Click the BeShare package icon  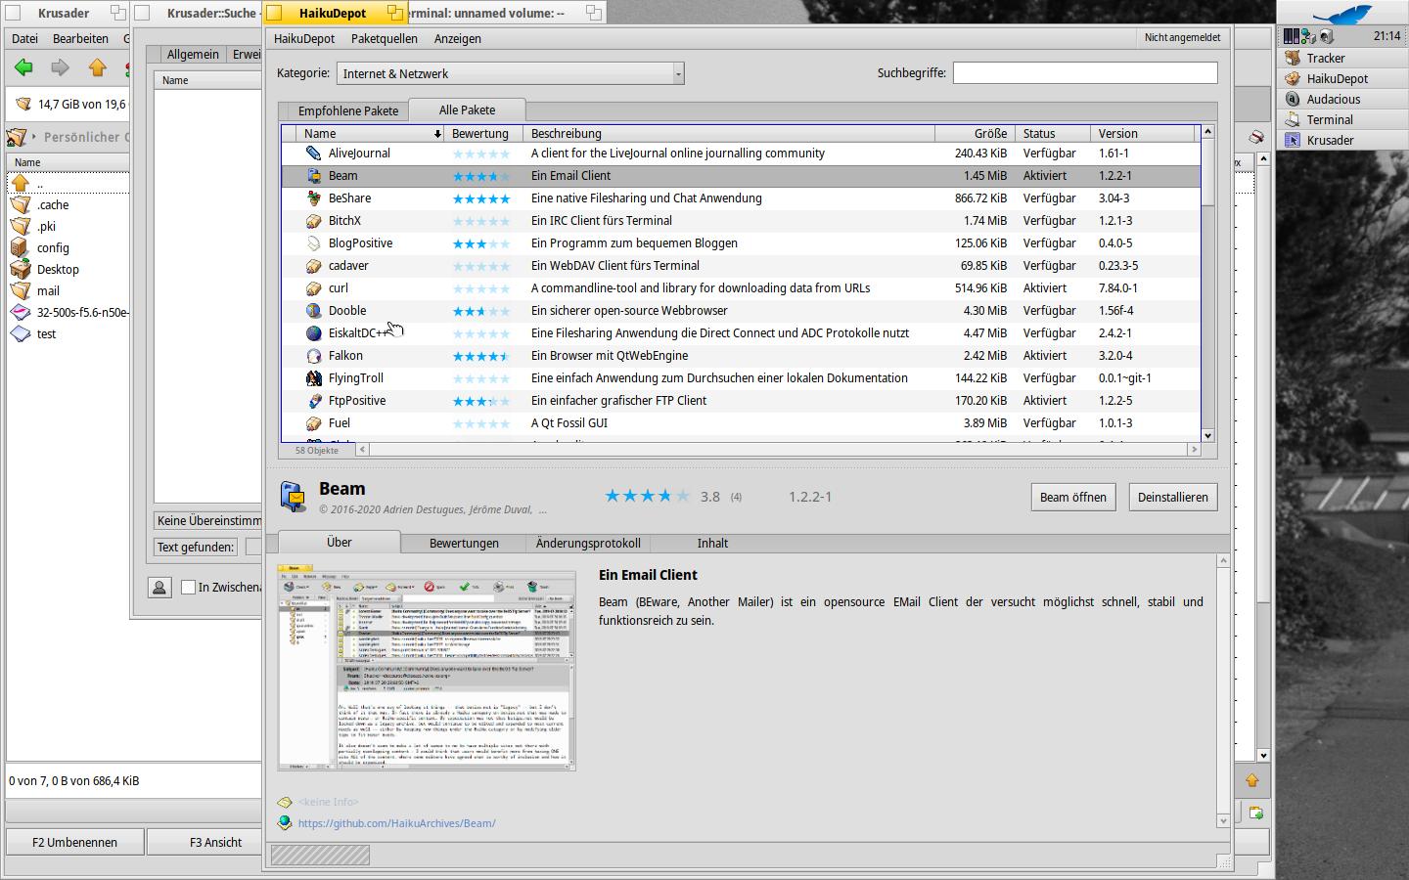(313, 198)
